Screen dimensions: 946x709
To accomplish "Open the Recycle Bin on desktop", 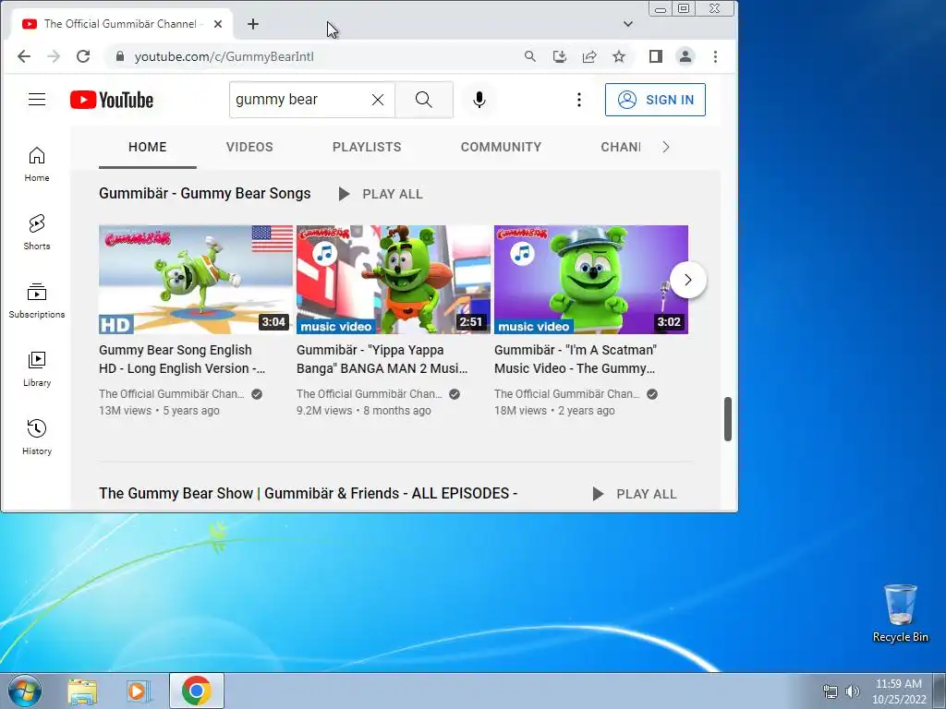I will coord(900,614).
